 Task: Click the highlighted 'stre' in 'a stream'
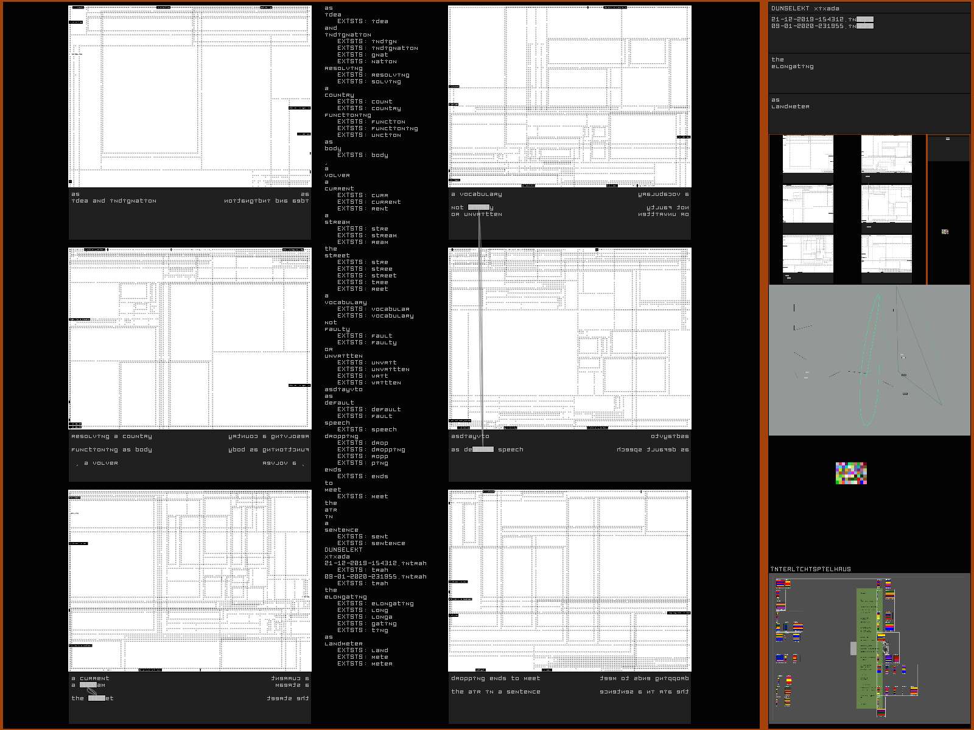click(88, 685)
